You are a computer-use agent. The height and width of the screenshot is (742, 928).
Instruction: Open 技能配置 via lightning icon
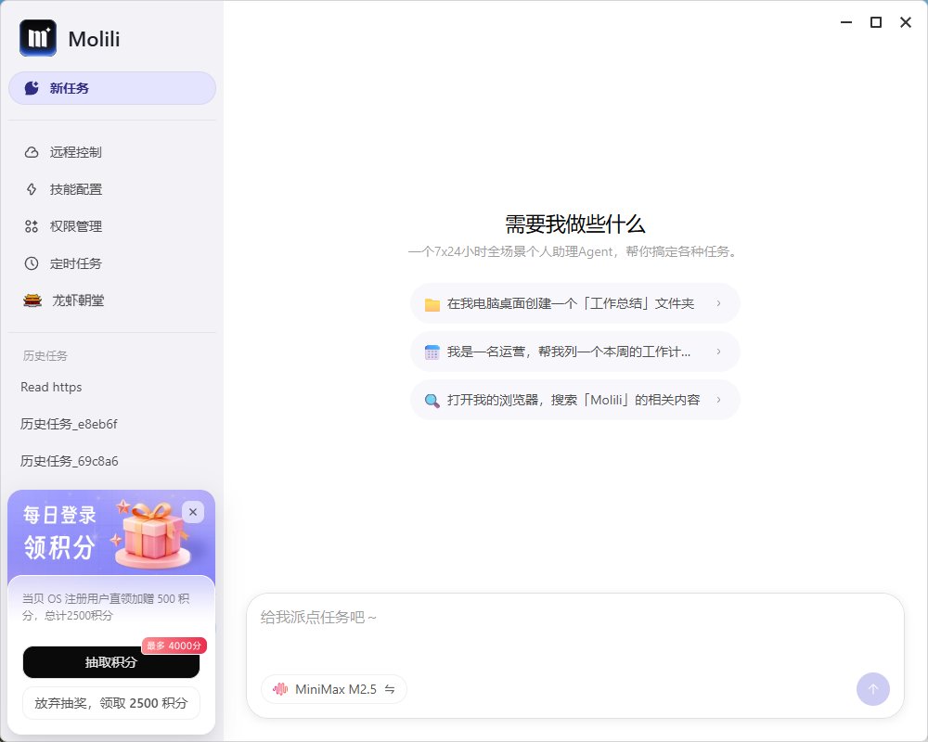coord(32,189)
